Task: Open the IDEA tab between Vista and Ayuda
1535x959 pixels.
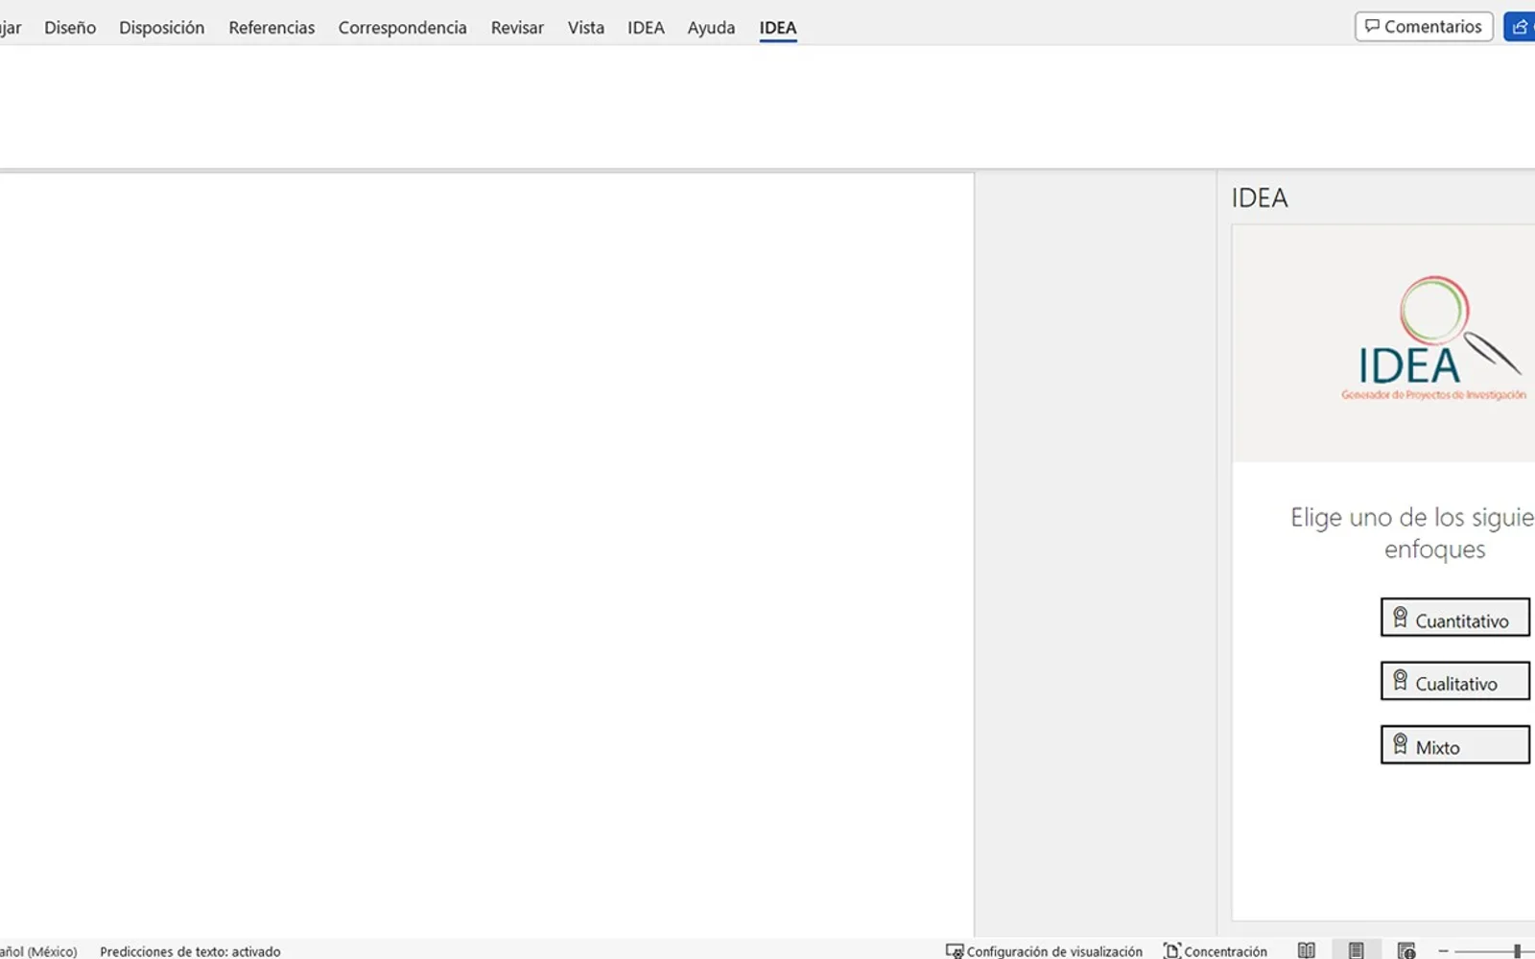Action: tap(646, 28)
